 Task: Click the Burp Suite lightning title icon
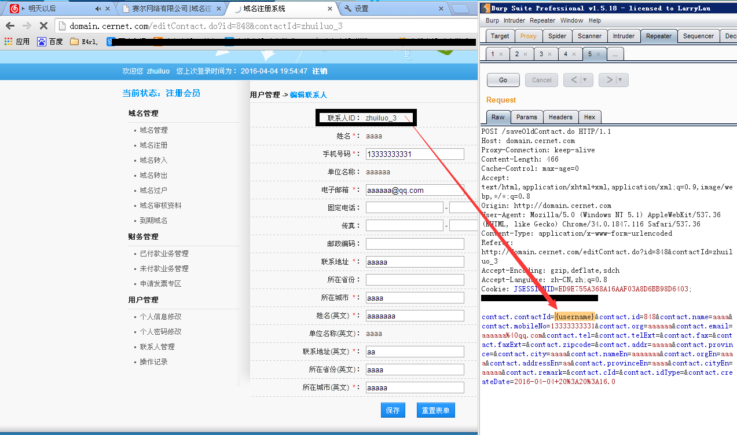point(486,8)
